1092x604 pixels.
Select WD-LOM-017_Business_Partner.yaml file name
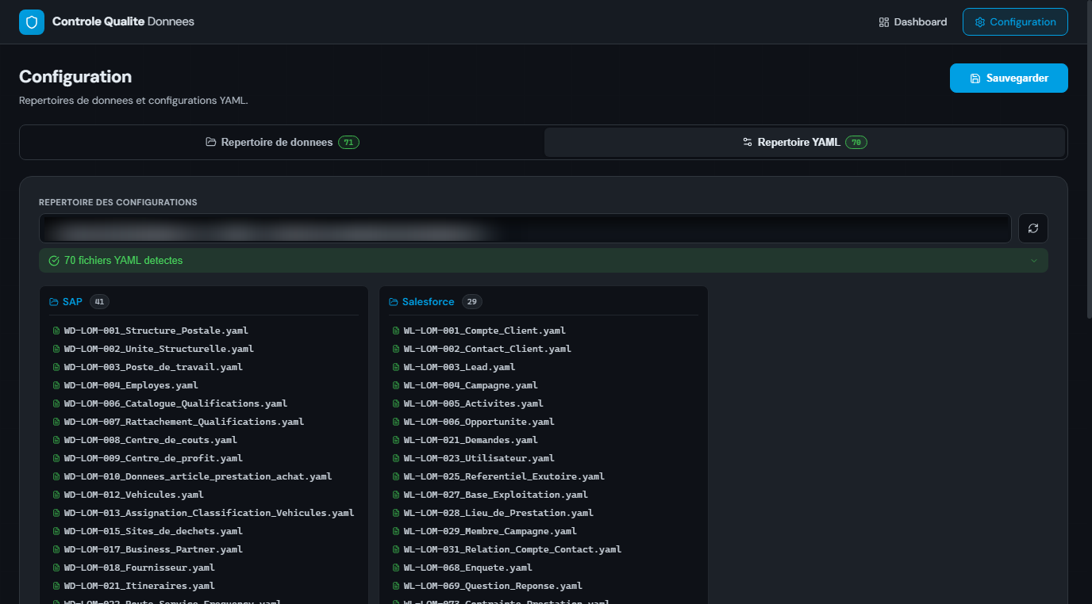click(x=153, y=549)
